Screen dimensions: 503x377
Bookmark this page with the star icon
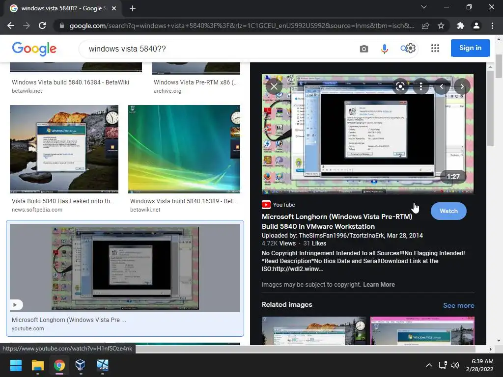coord(441,26)
